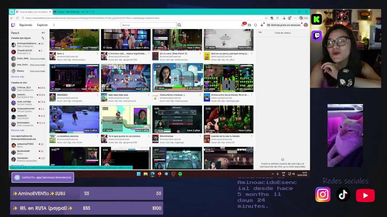Open the Noobody66 Retro channel

(28, 152)
